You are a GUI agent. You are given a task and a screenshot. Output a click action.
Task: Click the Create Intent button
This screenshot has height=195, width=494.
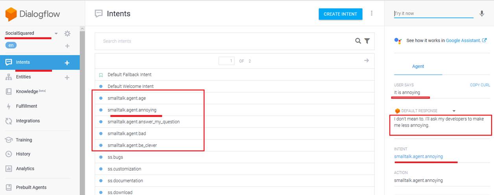tap(340, 14)
